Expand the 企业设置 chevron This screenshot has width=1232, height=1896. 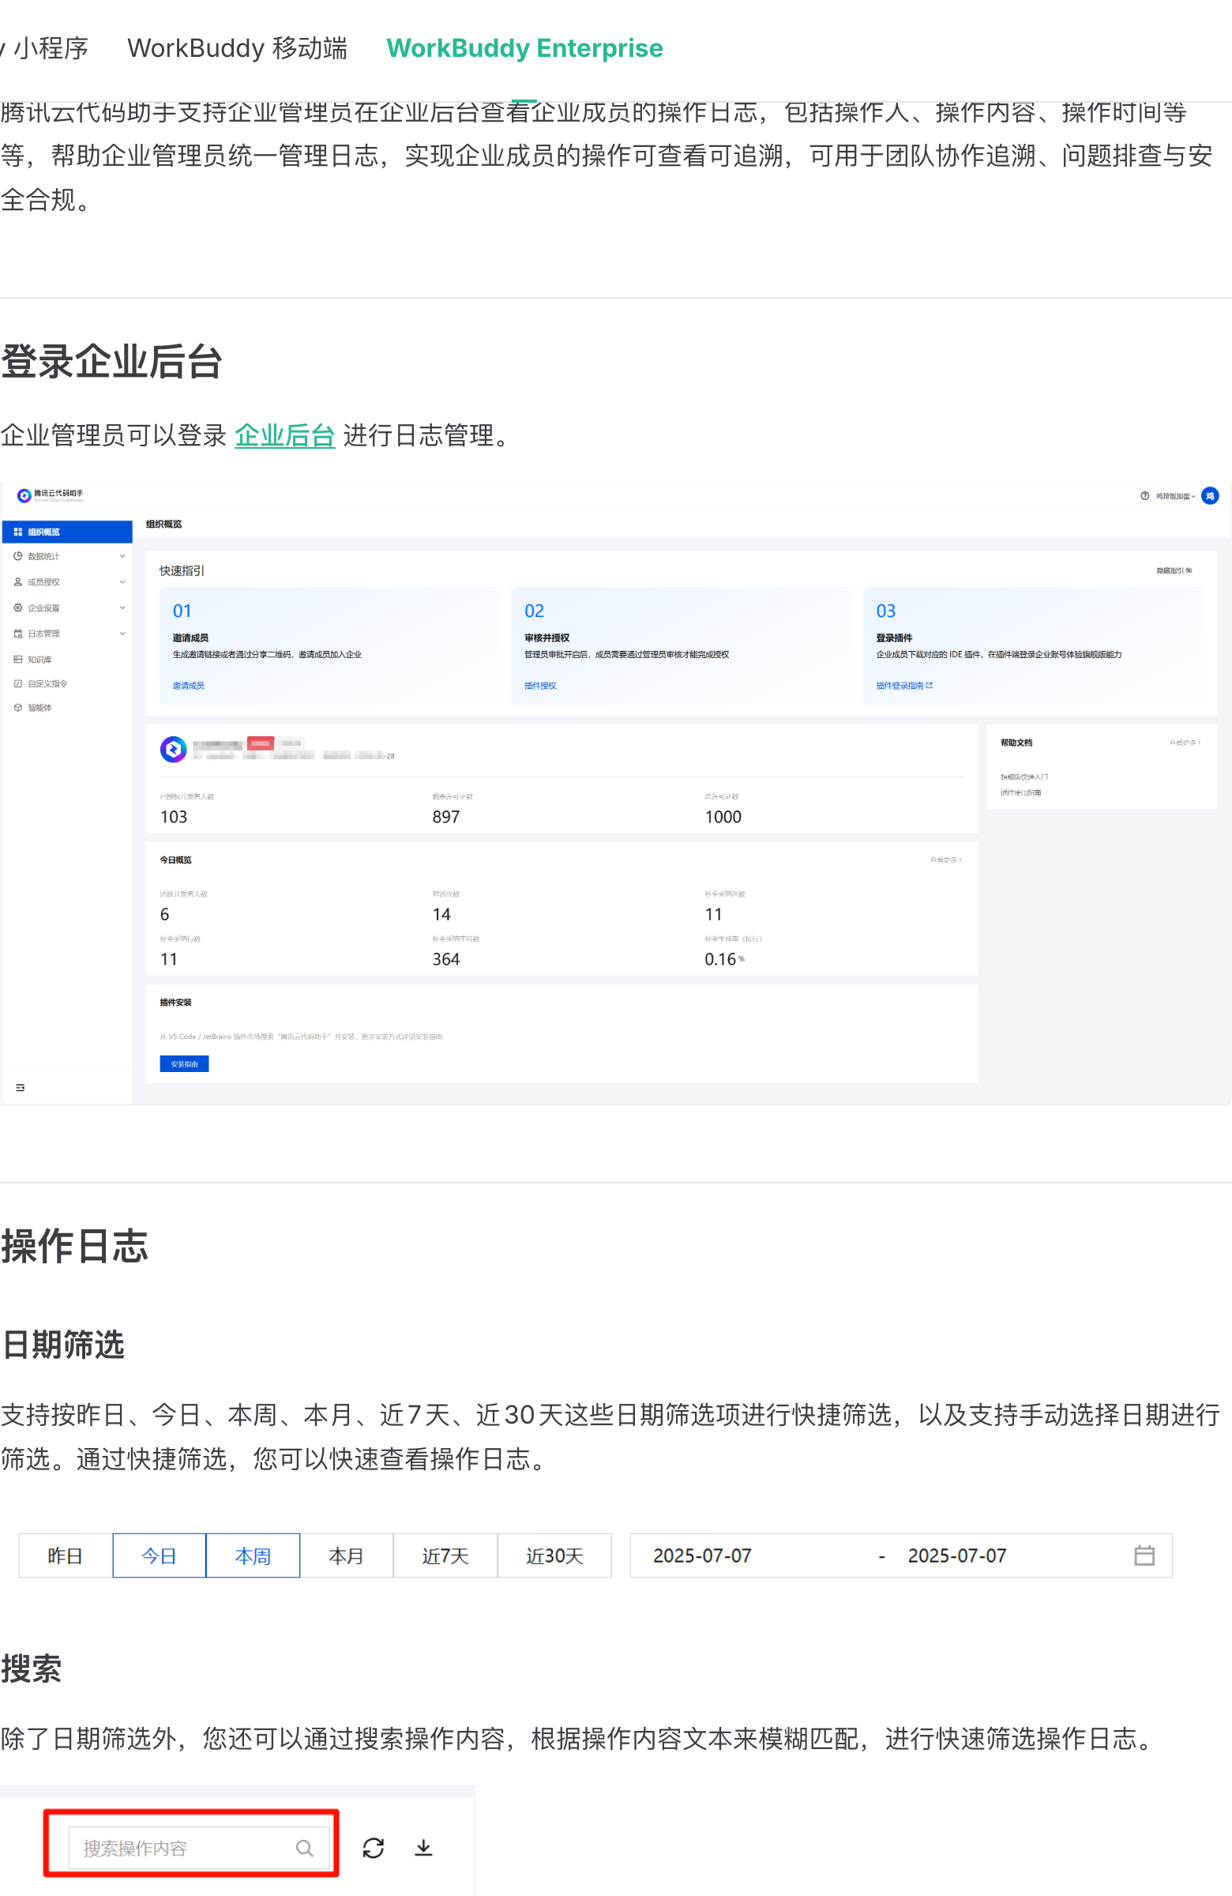click(x=122, y=608)
